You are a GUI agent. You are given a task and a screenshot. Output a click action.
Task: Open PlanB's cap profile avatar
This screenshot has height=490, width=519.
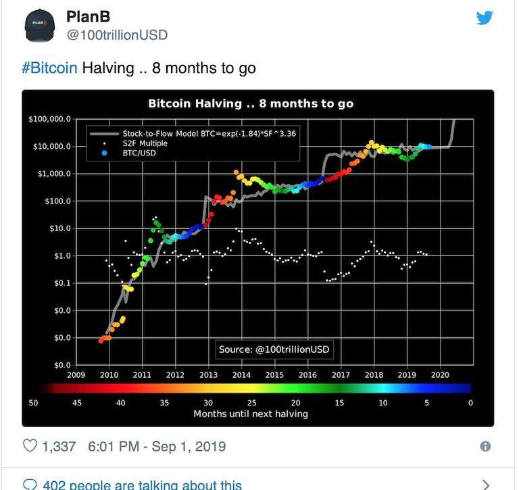point(40,26)
